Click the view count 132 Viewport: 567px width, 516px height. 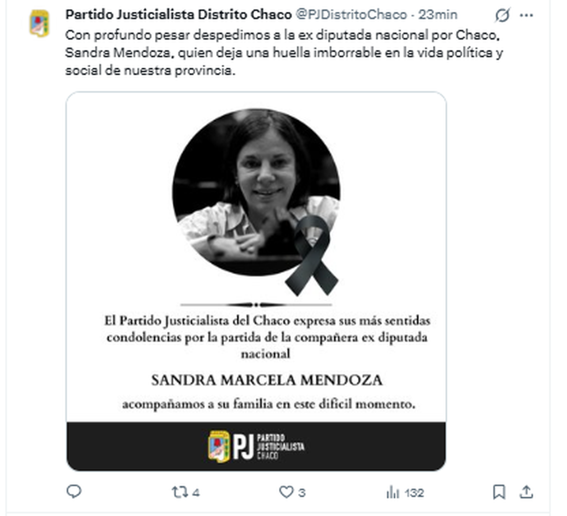click(414, 493)
